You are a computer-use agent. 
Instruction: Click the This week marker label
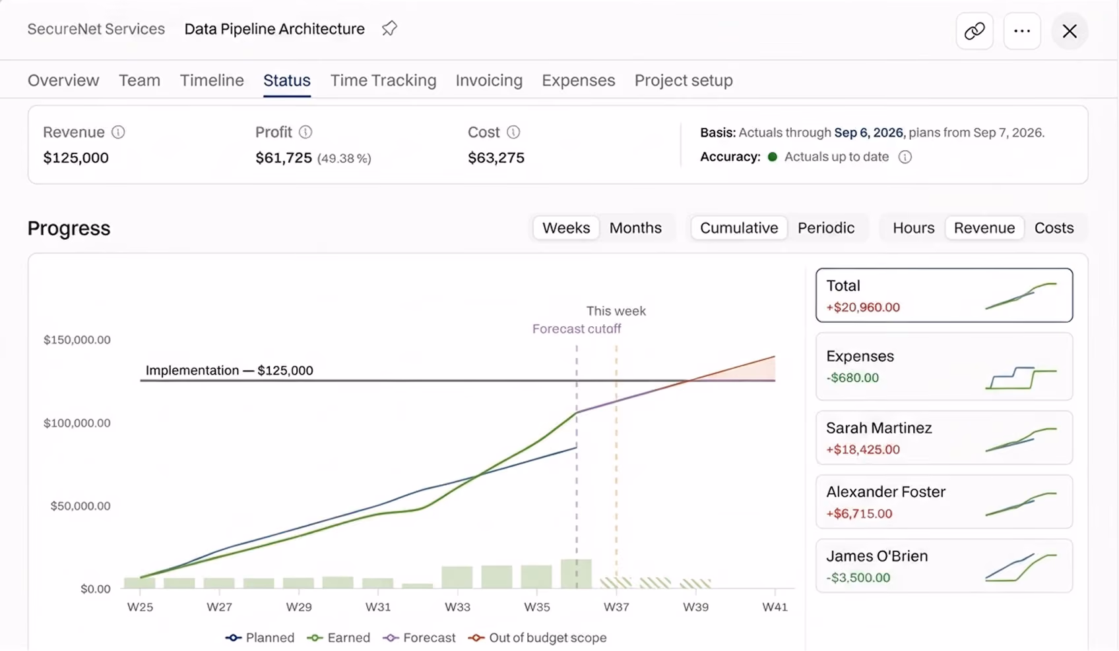point(616,311)
